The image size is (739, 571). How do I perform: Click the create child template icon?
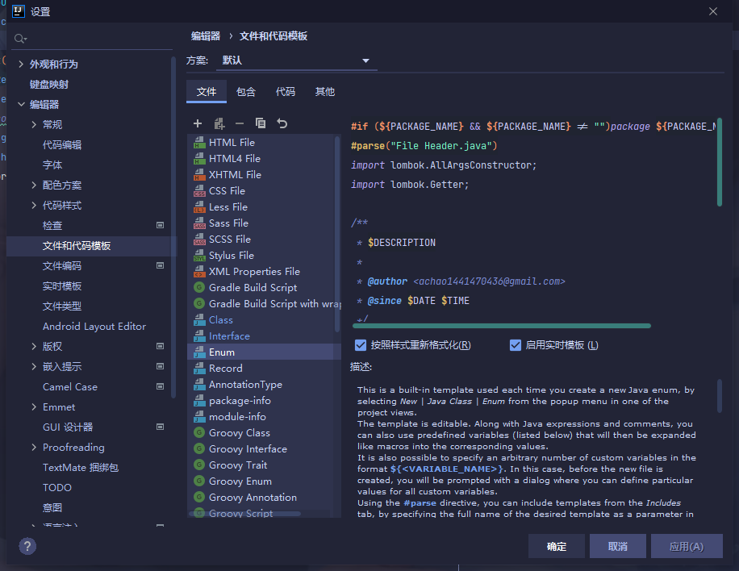pos(219,123)
